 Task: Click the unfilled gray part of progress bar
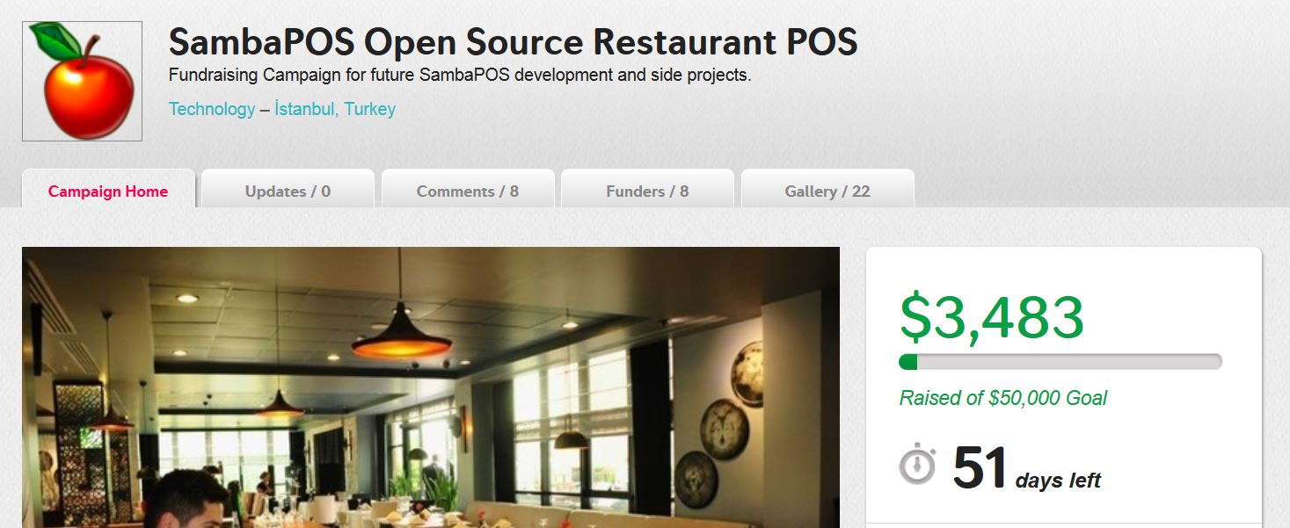1070,362
